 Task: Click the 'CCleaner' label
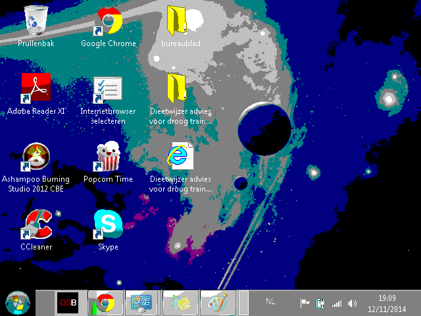point(36,247)
